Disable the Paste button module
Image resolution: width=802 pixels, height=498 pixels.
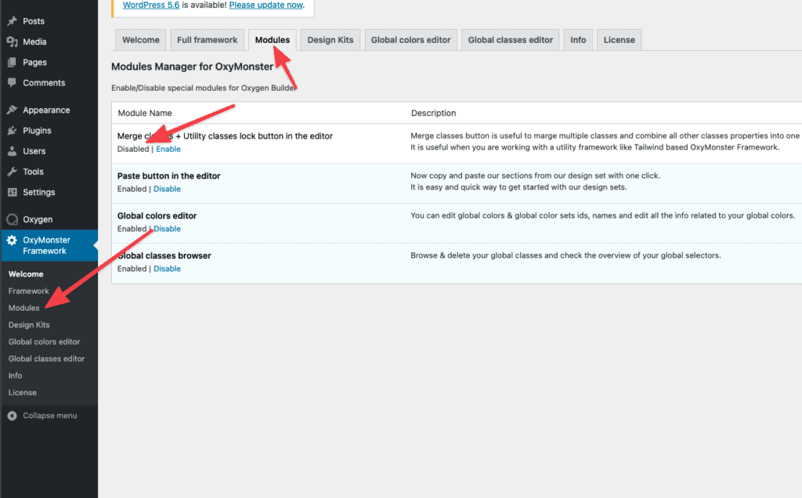click(168, 189)
